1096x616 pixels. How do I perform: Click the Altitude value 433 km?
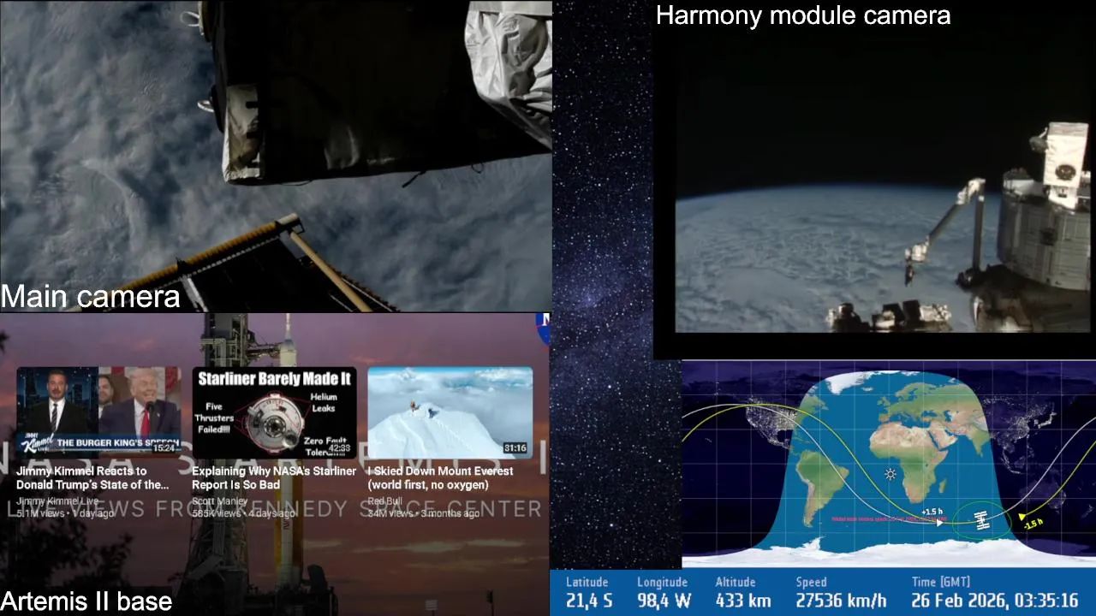(x=743, y=601)
